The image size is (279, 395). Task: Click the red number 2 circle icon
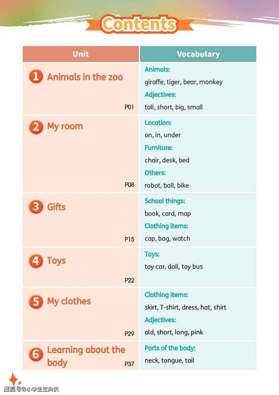36,127
